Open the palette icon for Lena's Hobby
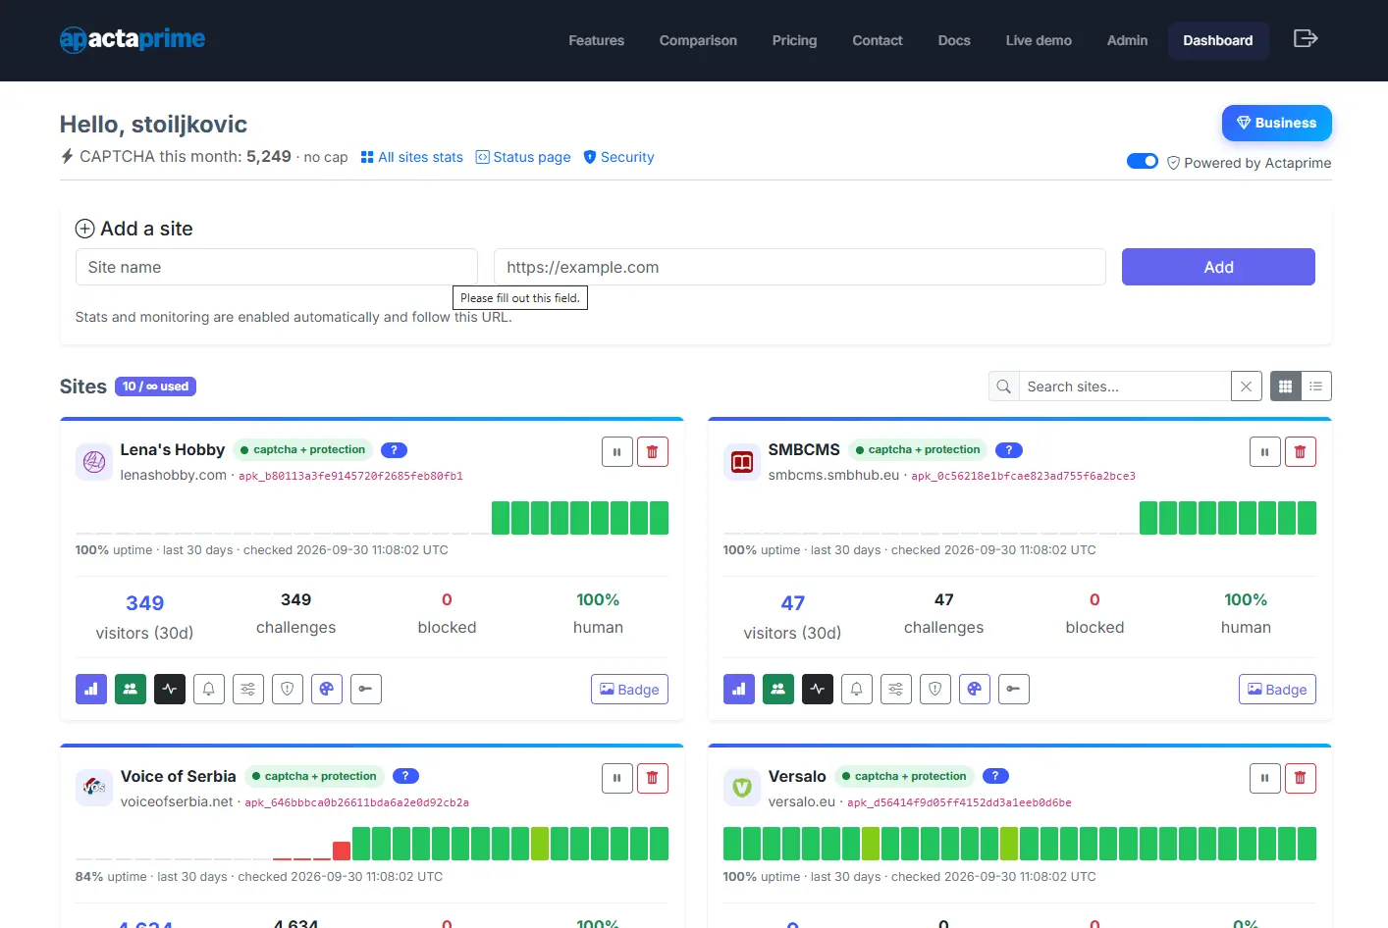 coord(327,690)
